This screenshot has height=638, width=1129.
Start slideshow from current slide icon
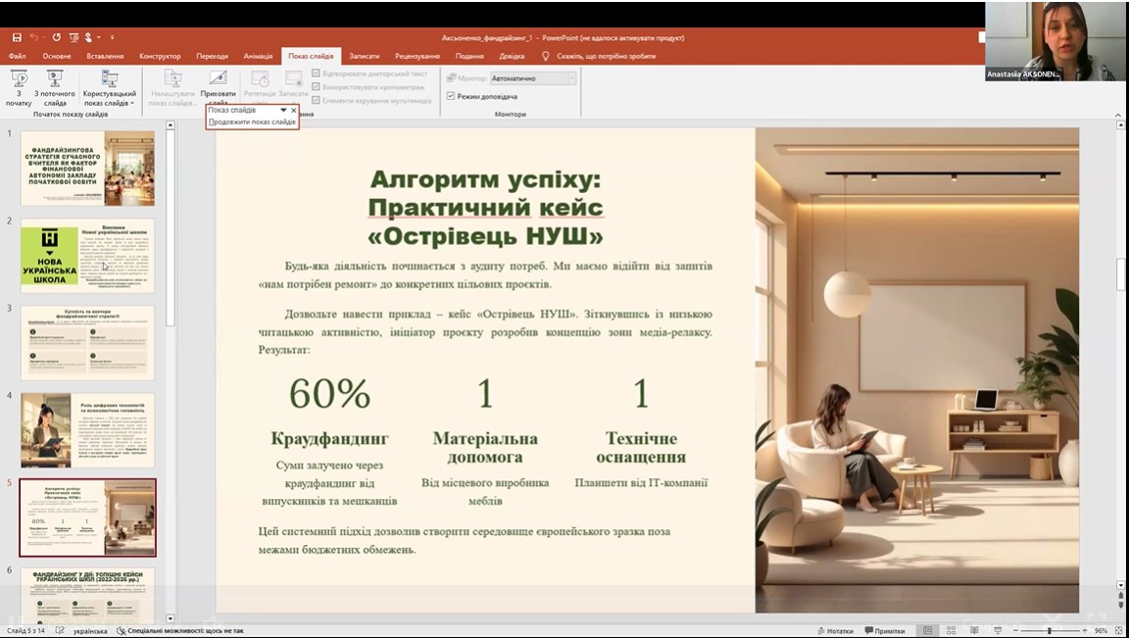click(55, 80)
